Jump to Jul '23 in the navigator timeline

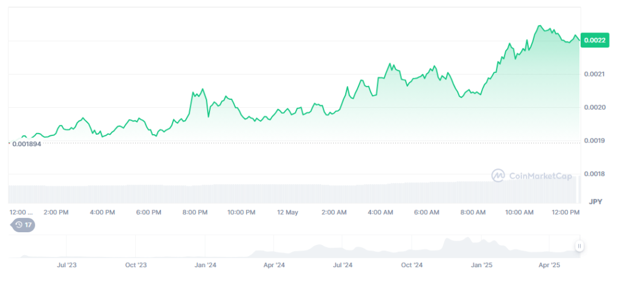coord(66,265)
